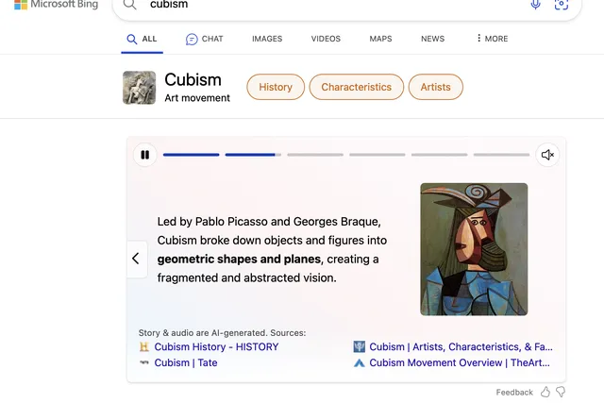Image resolution: width=604 pixels, height=403 pixels.
Task: Switch to the Chat tab
Action: tap(204, 39)
